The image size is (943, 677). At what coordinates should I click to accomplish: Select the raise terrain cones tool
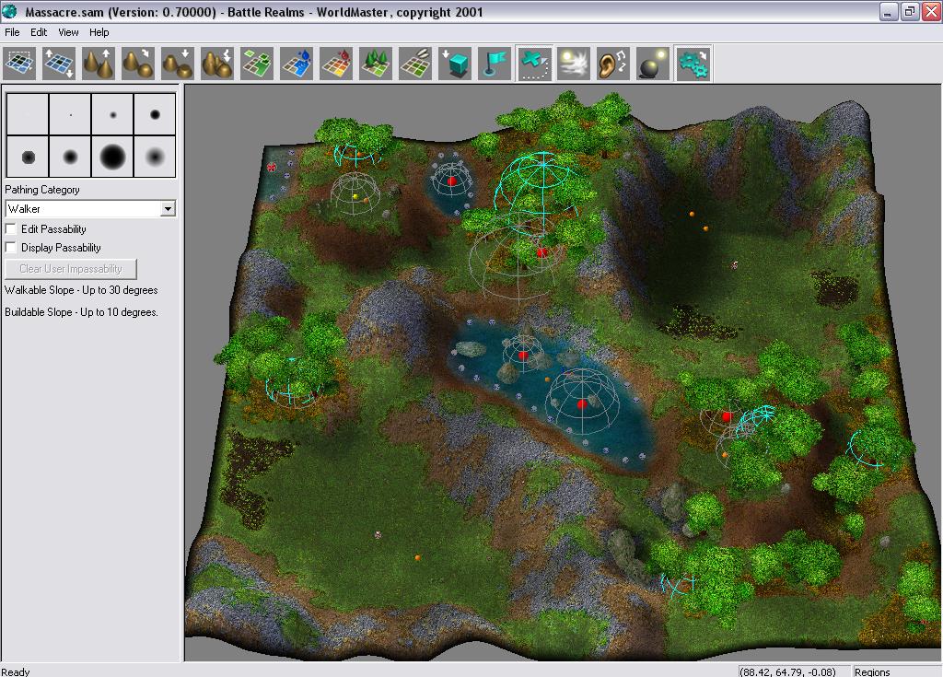click(99, 64)
